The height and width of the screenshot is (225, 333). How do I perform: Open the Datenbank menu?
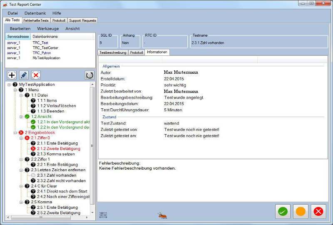(35, 13)
